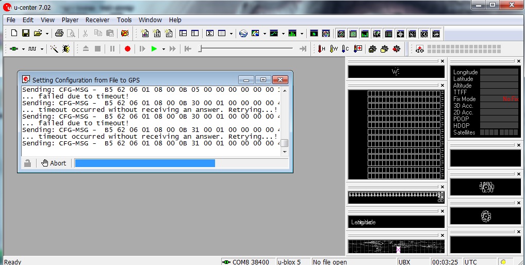
Task: Open the Map View icon
Action: (x=255, y=33)
